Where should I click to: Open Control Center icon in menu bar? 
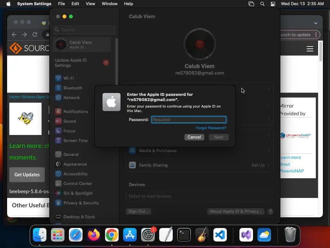[273, 4]
